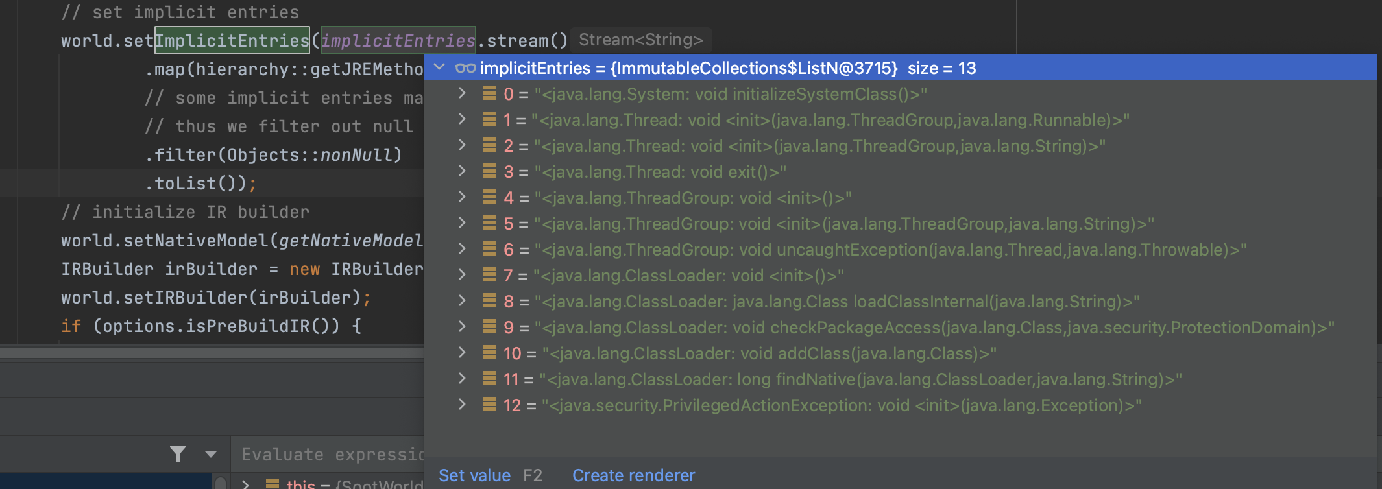Click the Stream<String> inlay type hint
The image size is (1382, 489).
(x=640, y=40)
